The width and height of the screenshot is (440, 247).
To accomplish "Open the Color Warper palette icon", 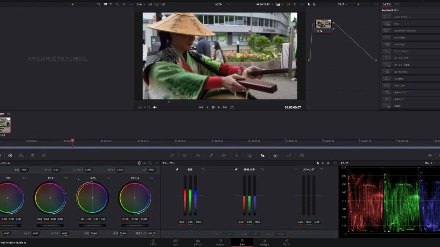I will coord(198,155).
